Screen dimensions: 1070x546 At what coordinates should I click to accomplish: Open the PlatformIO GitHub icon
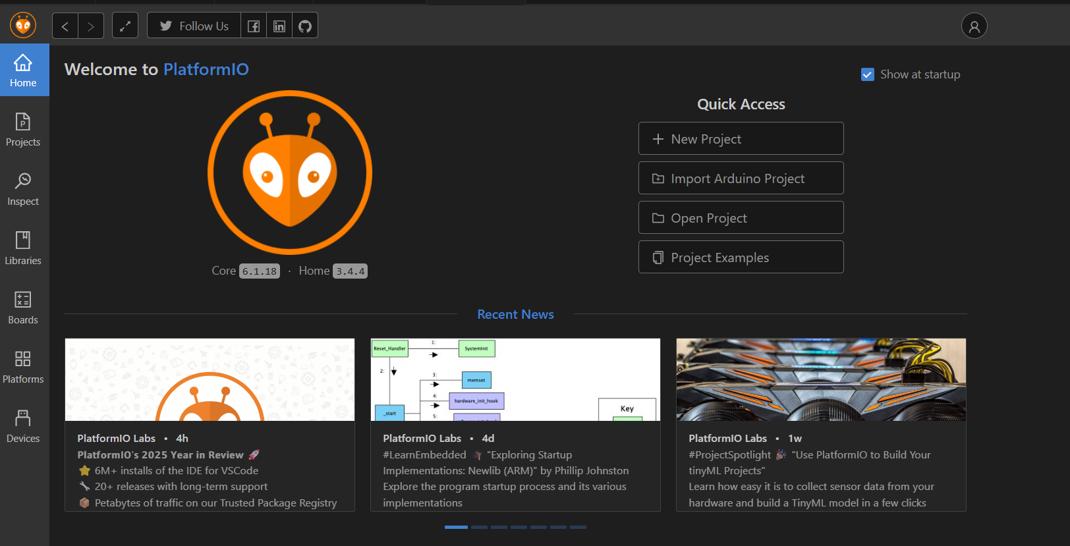[305, 26]
